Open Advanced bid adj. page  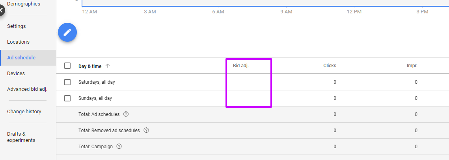(x=27, y=89)
